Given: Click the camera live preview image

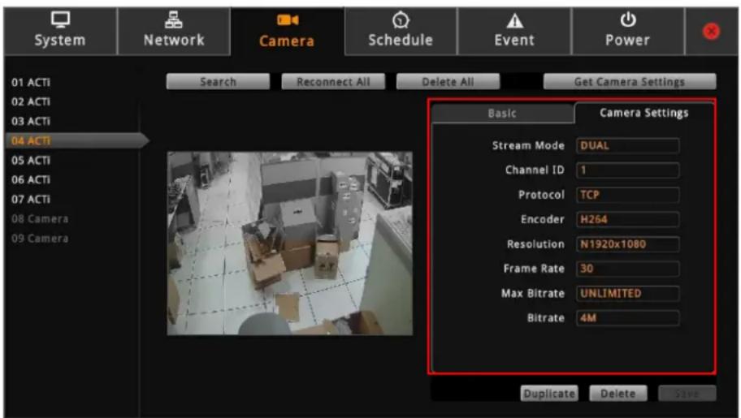Looking at the screenshot, I should point(290,243).
